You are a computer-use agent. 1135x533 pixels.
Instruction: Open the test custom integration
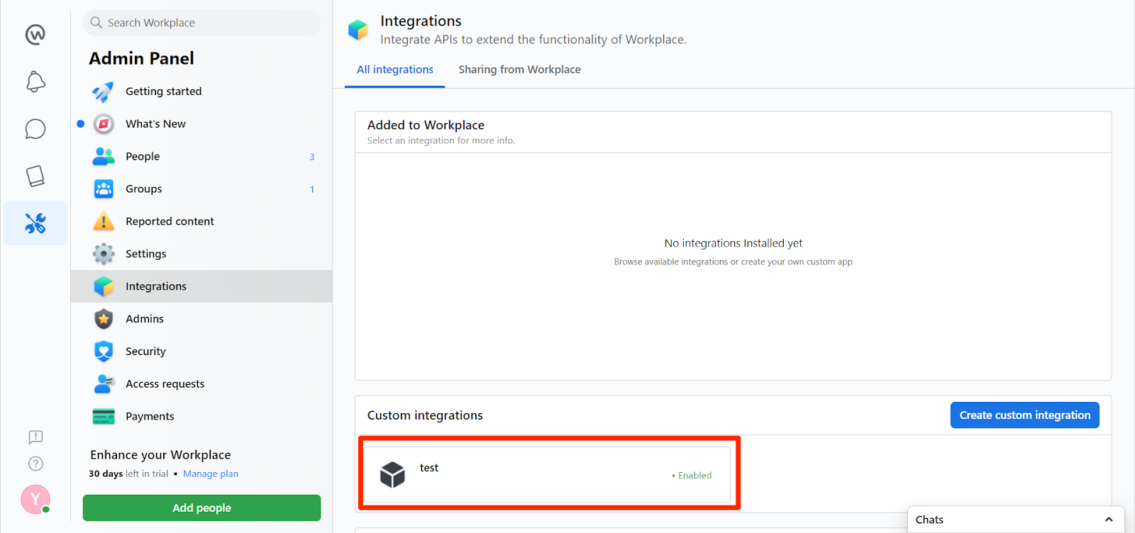point(546,474)
